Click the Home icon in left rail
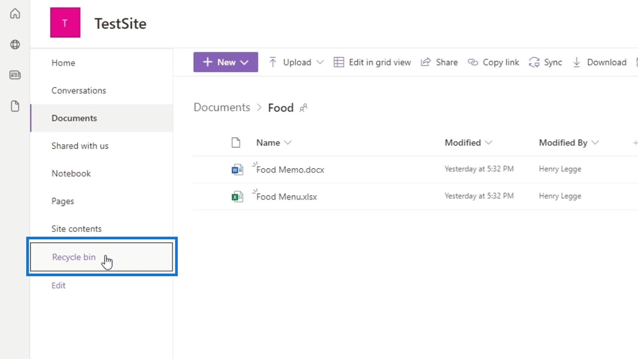This screenshot has width=638, height=359. click(15, 14)
